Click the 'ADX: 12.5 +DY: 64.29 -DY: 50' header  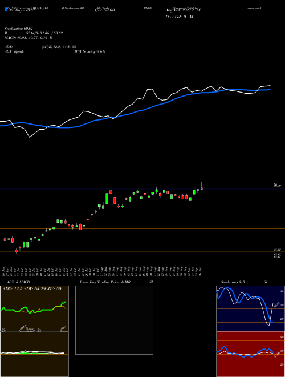pos(31,289)
